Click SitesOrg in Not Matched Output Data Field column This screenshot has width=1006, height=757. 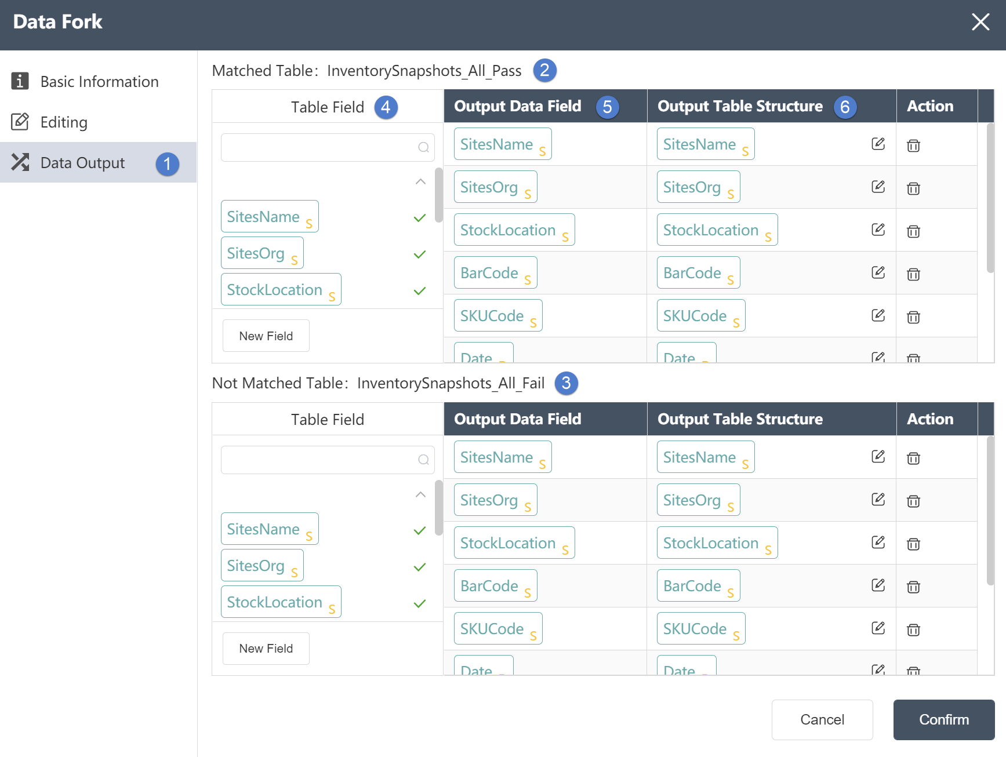click(496, 500)
